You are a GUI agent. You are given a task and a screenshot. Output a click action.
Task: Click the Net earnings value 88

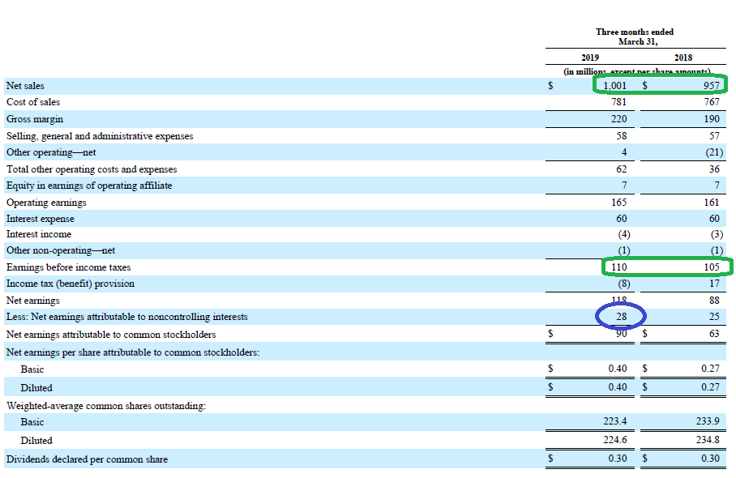[710, 300]
